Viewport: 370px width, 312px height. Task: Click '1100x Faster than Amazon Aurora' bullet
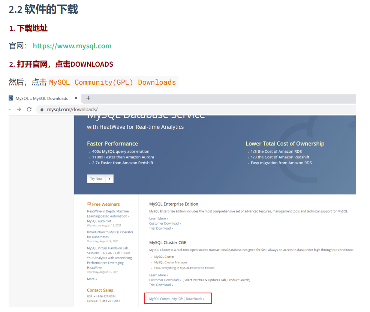click(x=123, y=157)
